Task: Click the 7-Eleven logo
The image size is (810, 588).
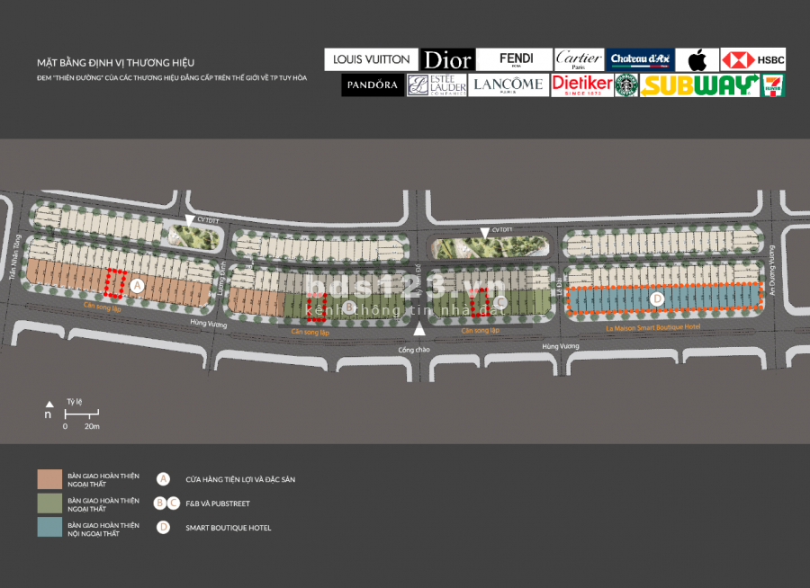Action: (773, 85)
